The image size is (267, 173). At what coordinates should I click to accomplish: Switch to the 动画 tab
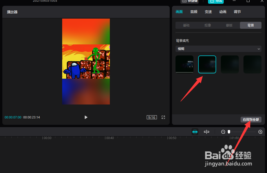[x=223, y=12]
